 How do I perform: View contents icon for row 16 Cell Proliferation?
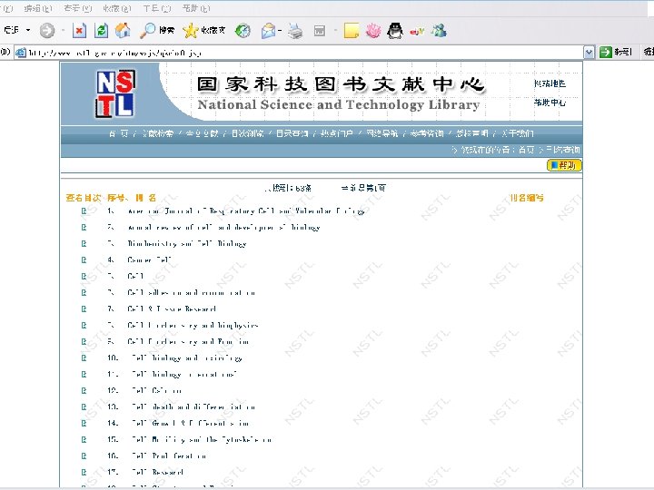click(x=84, y=456)
